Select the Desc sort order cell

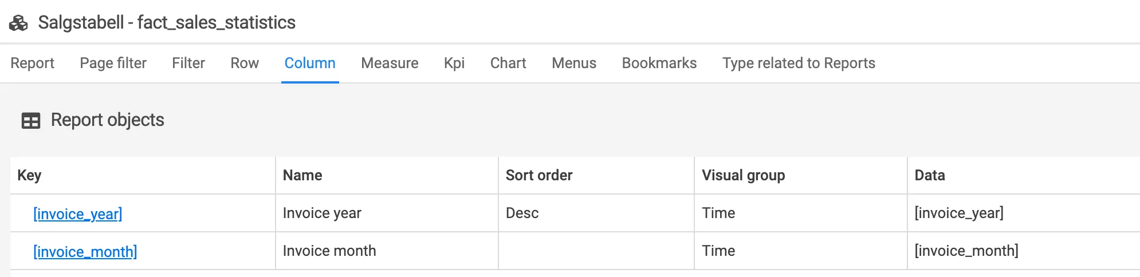(522, 213)
